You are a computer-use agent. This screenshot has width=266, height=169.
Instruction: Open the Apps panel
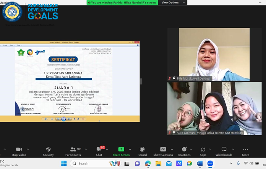203,150
